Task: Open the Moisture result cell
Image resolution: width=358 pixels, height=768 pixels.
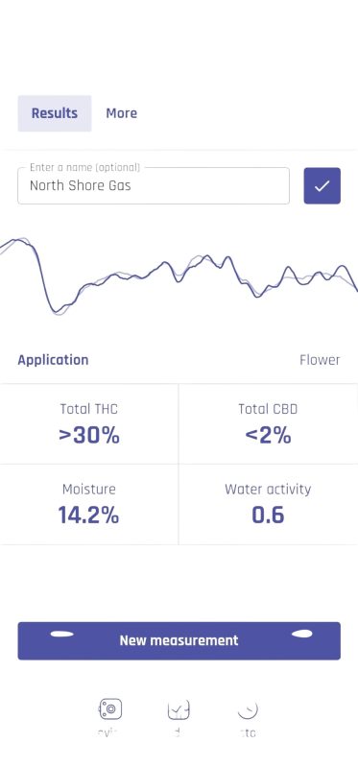Action: click(89, 505)
